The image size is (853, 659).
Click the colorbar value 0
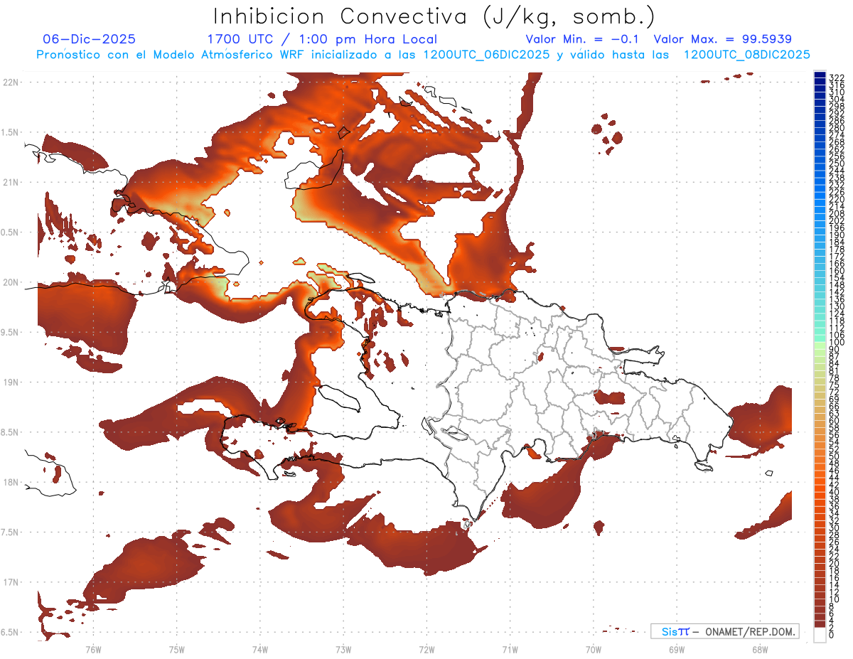[x=832, y=635]
